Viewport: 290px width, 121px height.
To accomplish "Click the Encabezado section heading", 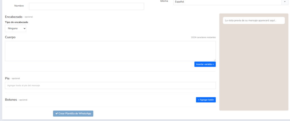I will (14, 17).
